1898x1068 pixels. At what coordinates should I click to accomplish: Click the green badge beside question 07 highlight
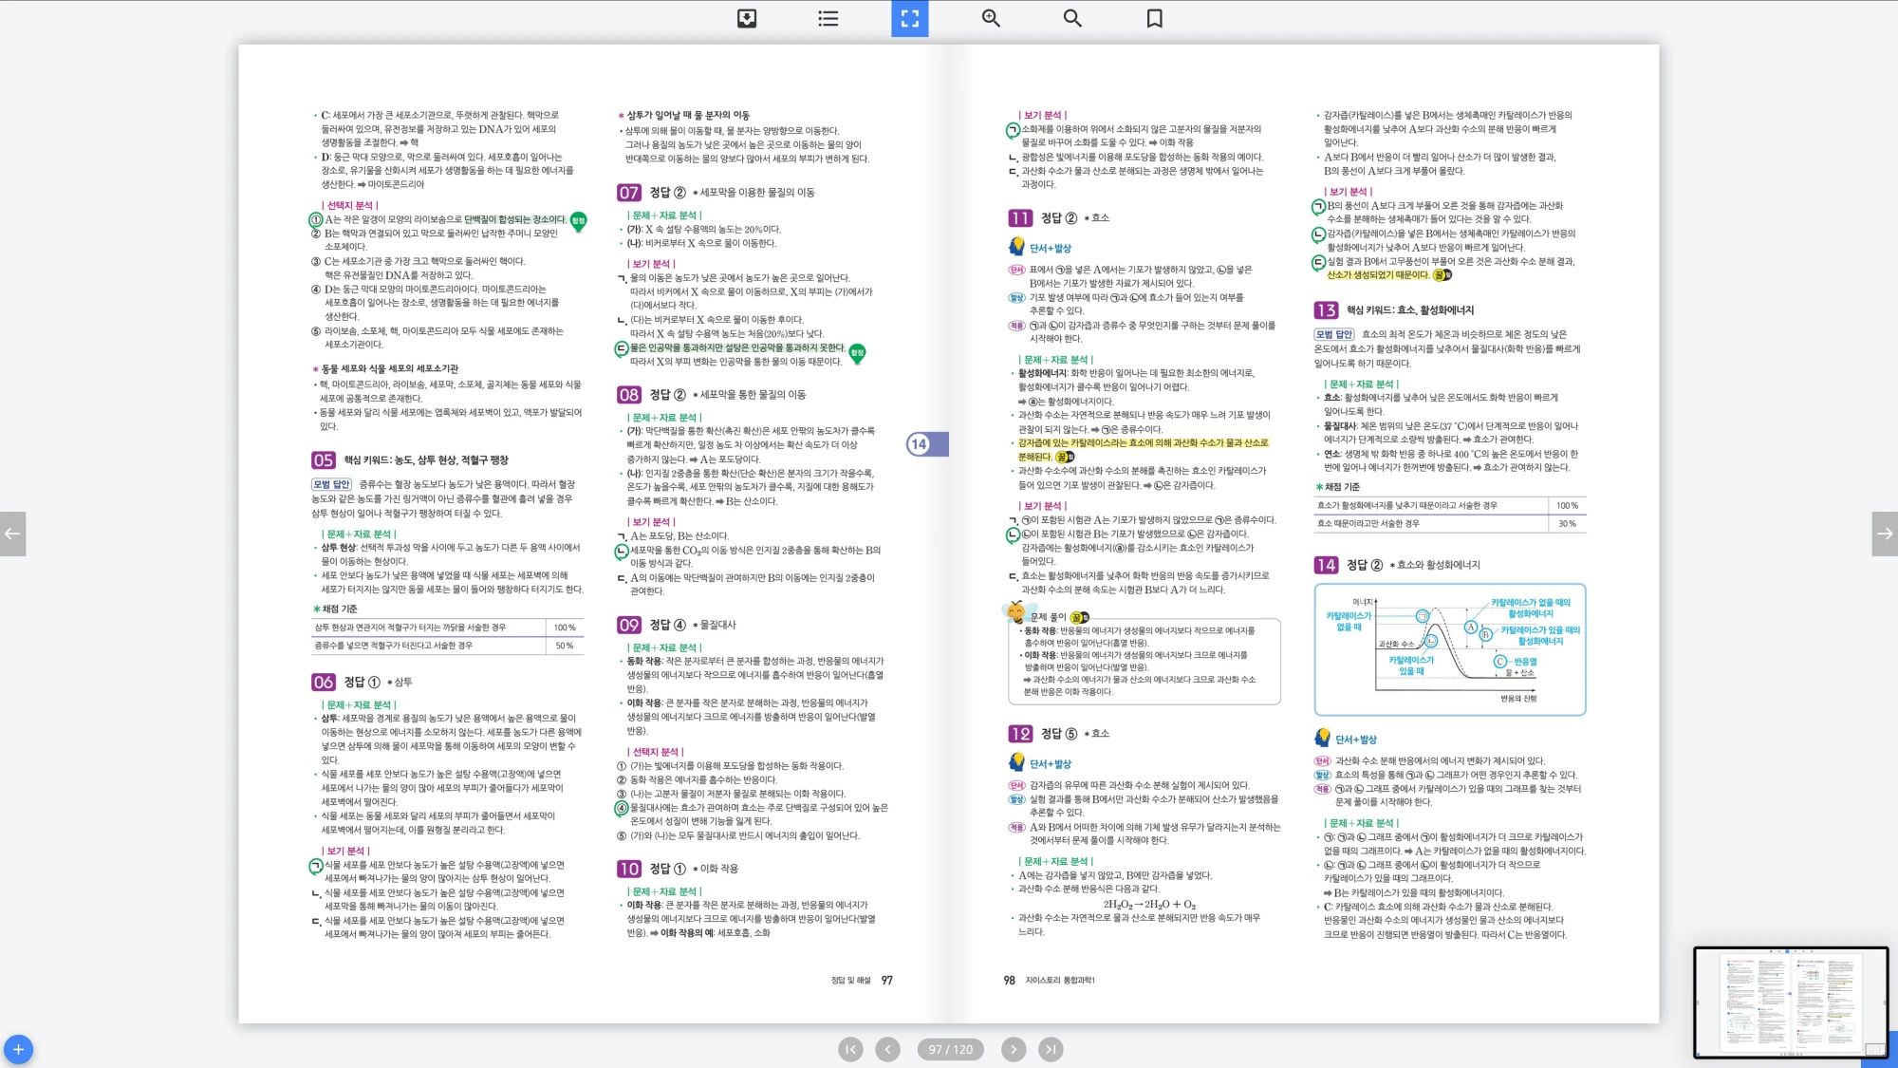[857, 352]
